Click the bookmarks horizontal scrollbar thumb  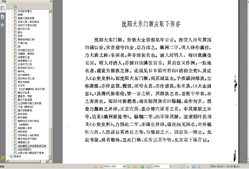[x=24, y=161]
